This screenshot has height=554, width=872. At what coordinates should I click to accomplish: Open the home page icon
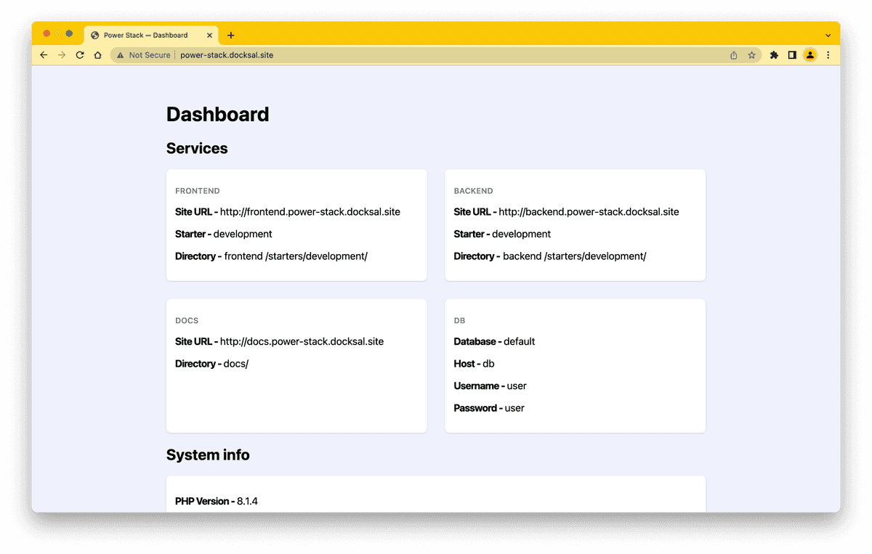pyautogui.click(x=98, y=55)
